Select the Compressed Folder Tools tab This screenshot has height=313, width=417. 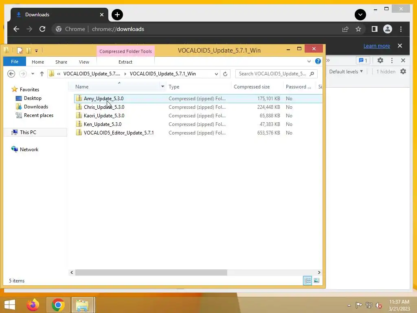pos(125,51)
